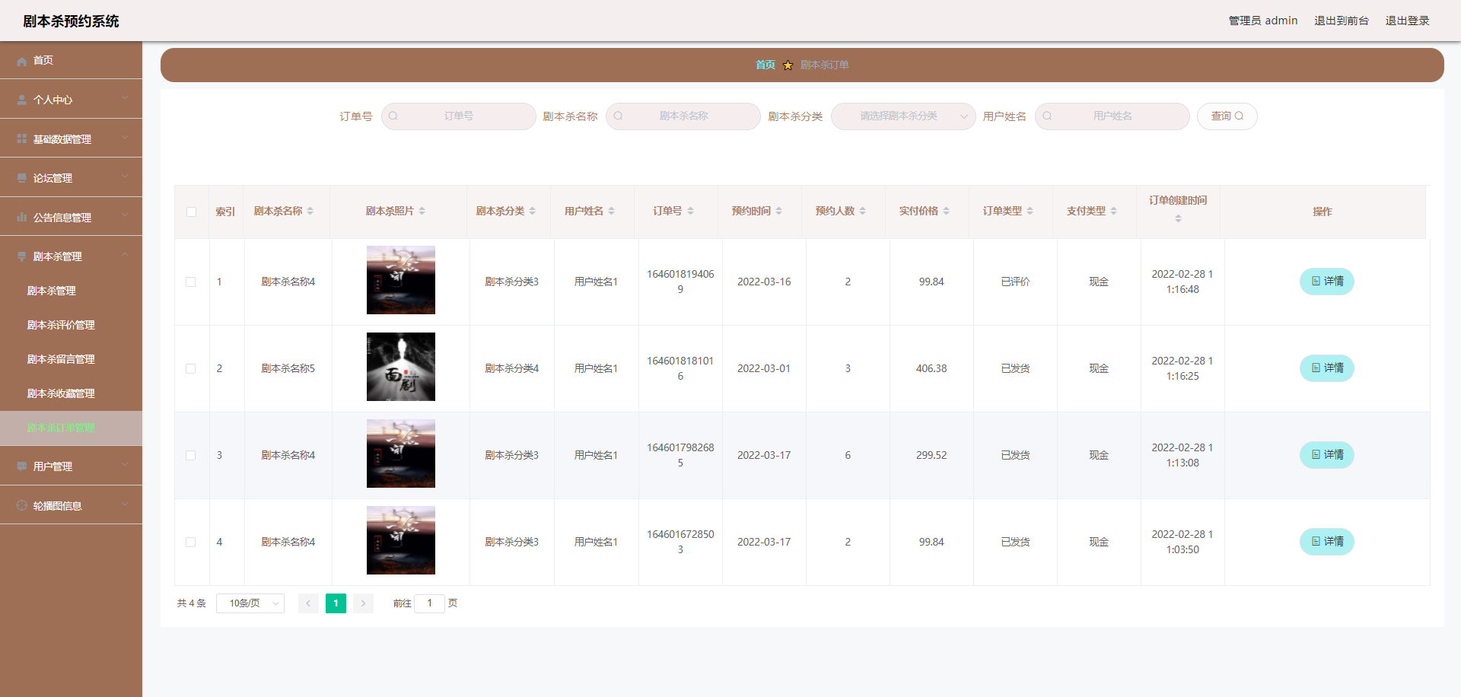Click the magnifier icon in 用户姓名 input
The height and width of the screenshot is (697, 1461).
pos(1048,116)
